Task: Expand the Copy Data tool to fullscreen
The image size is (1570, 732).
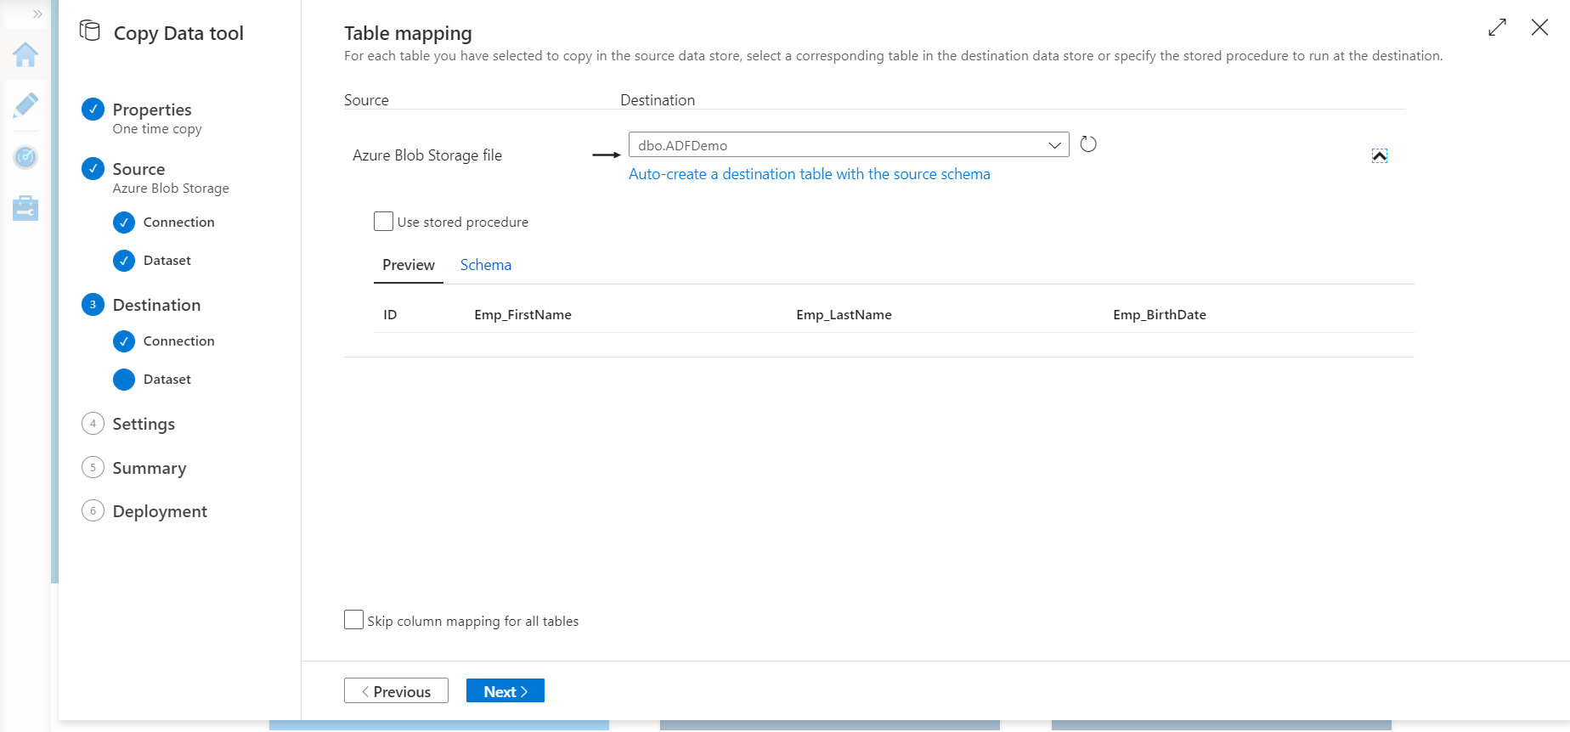Action: click(x=1497, y=27)
